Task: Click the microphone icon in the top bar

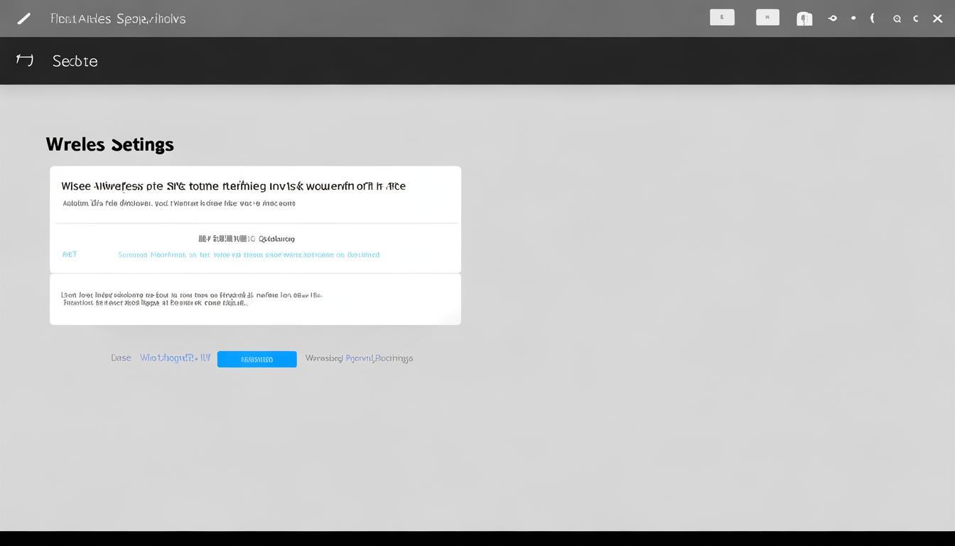Action: coord(804,19)
